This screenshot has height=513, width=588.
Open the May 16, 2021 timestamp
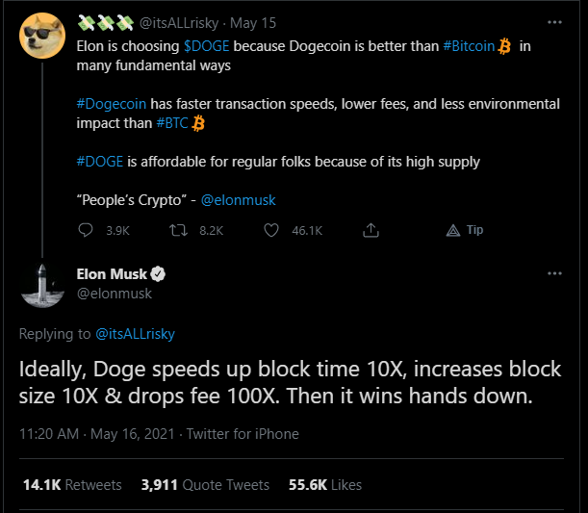point(133,434)
